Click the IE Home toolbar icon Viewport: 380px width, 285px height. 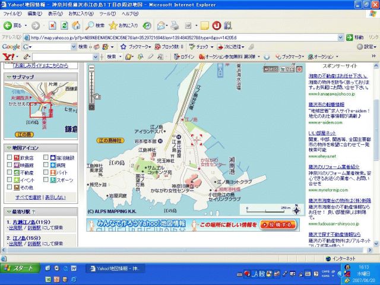[76, 26]
